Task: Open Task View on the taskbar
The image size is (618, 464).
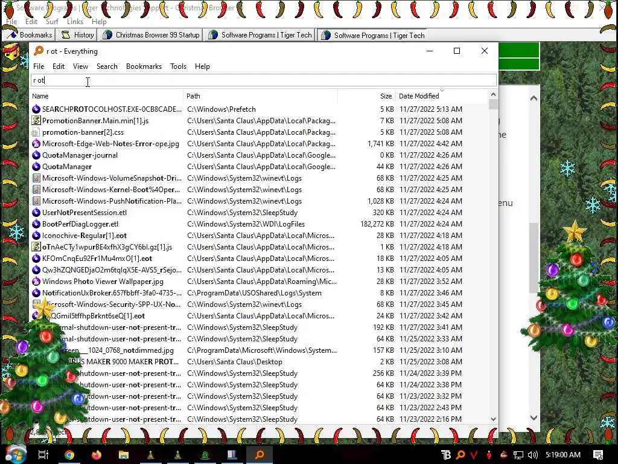Action: pos(43,455)
